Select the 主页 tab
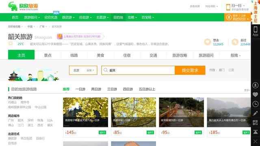The image size is (260, 146). [22, 55]
